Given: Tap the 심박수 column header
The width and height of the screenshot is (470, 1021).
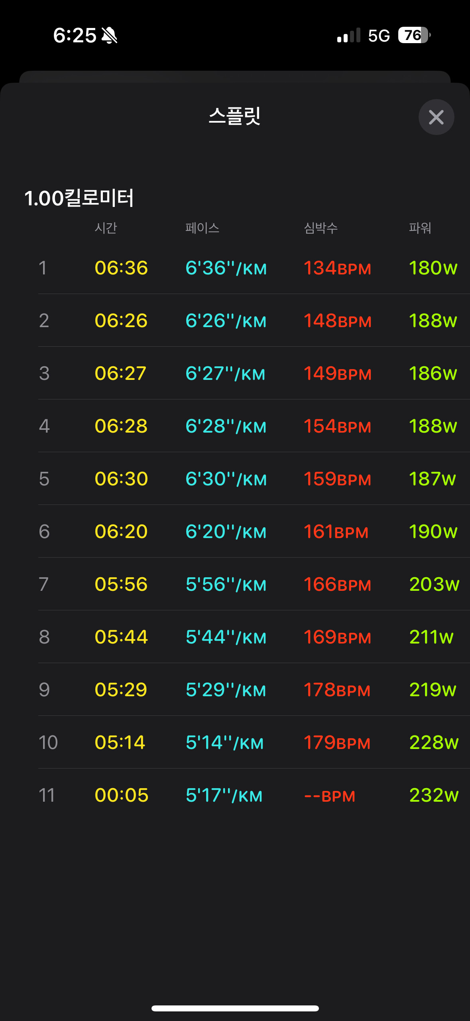Looking at the screenshot, I should point(321,228).
